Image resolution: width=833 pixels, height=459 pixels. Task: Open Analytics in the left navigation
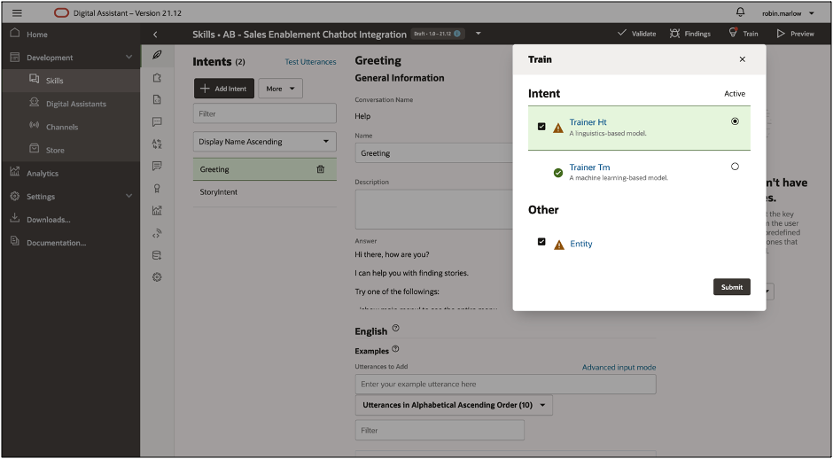click(x=43, y=173)
